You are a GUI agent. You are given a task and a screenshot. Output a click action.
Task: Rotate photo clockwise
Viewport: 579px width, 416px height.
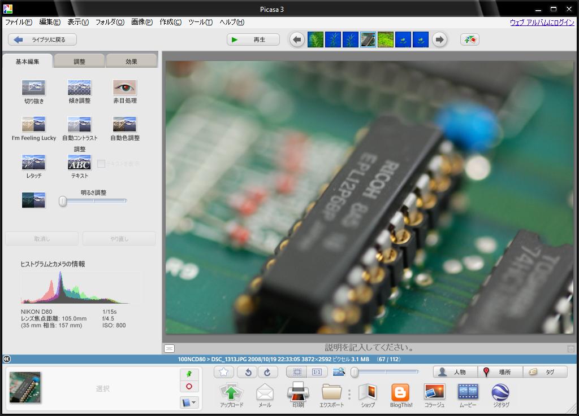coord(267,372)
